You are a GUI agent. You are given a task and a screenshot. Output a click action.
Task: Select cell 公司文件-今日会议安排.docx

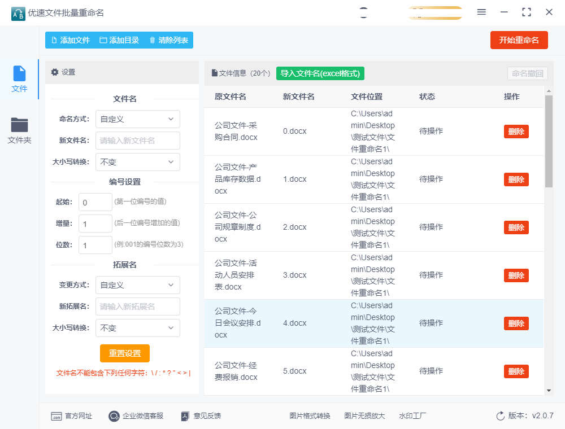point(238,323)
